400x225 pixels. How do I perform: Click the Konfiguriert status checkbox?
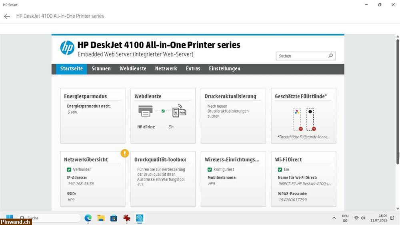click(x=210, y=170)
